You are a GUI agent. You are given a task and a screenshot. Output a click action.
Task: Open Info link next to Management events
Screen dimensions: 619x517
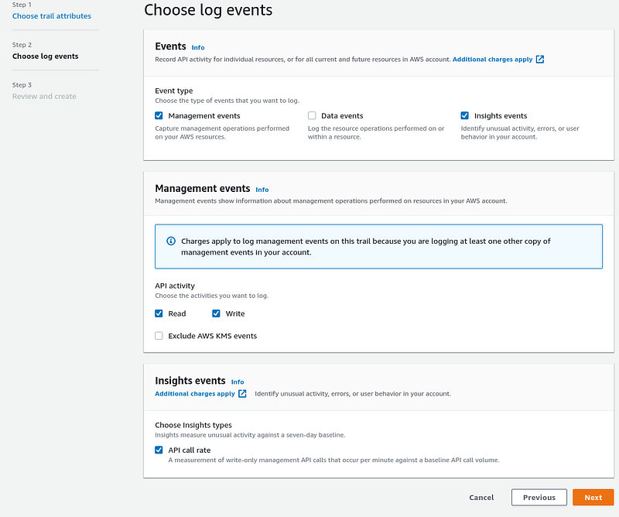pyautogui.click(x=262, y=190)
